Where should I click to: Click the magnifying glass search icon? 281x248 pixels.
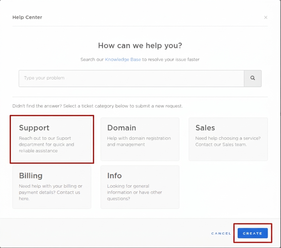253,78
